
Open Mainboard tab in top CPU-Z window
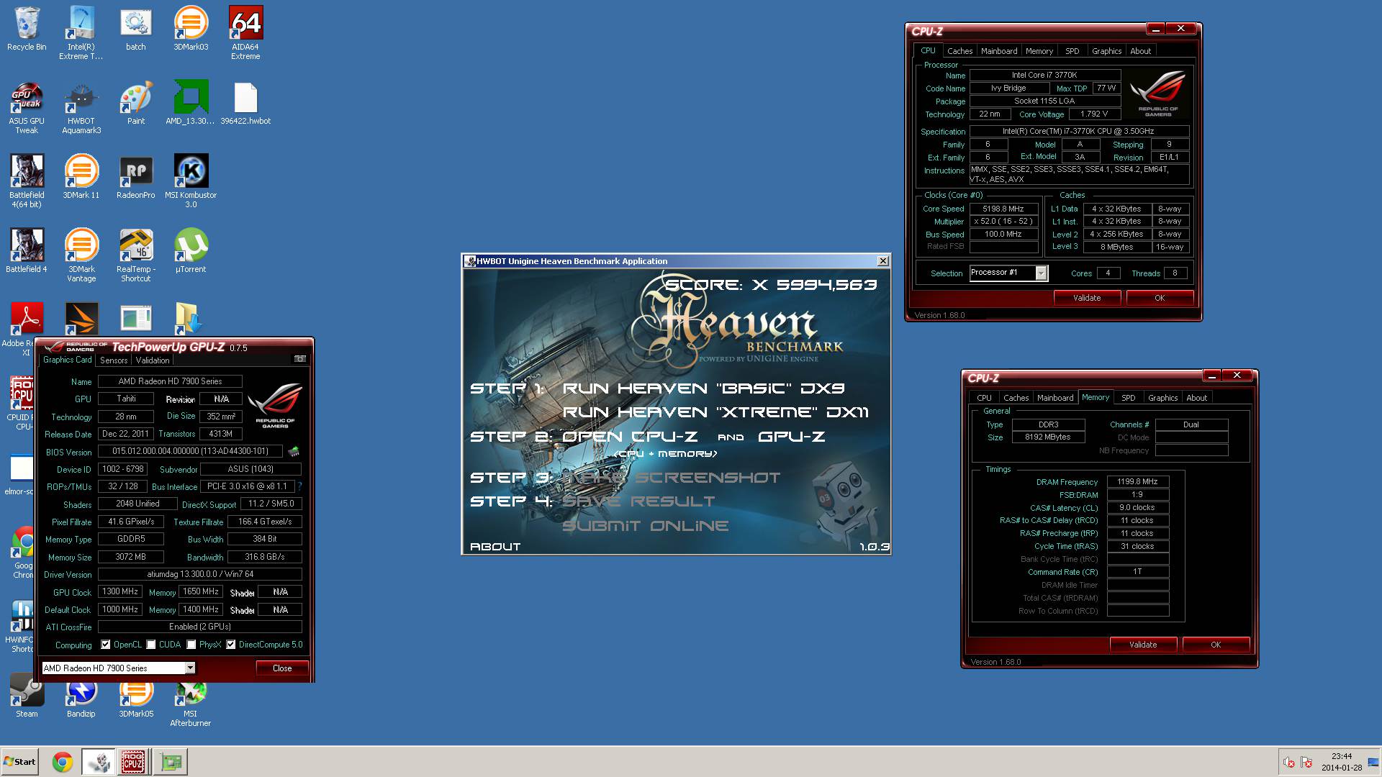coord(999,51)
